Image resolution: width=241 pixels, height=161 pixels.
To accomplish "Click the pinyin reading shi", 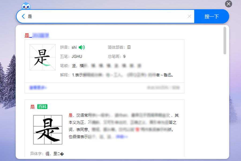I will (74, 47).
